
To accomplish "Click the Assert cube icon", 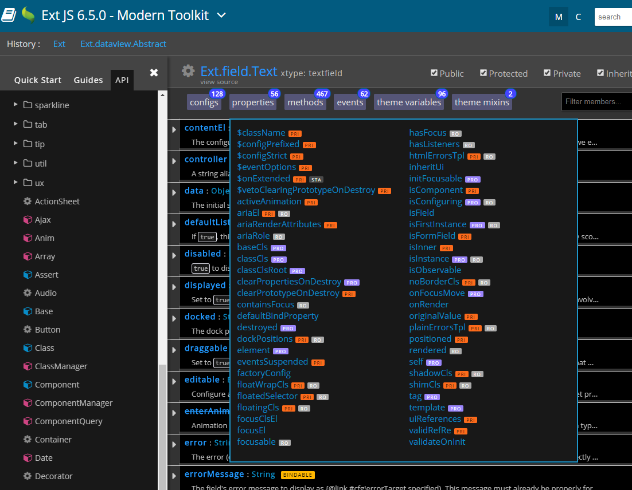I will (28, 274).
